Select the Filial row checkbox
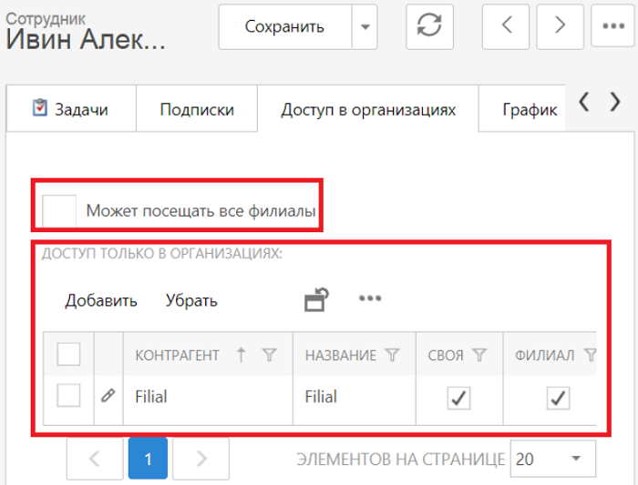This screenshot has height=485, width=638. pyautogui.click(x=68, y=395)
